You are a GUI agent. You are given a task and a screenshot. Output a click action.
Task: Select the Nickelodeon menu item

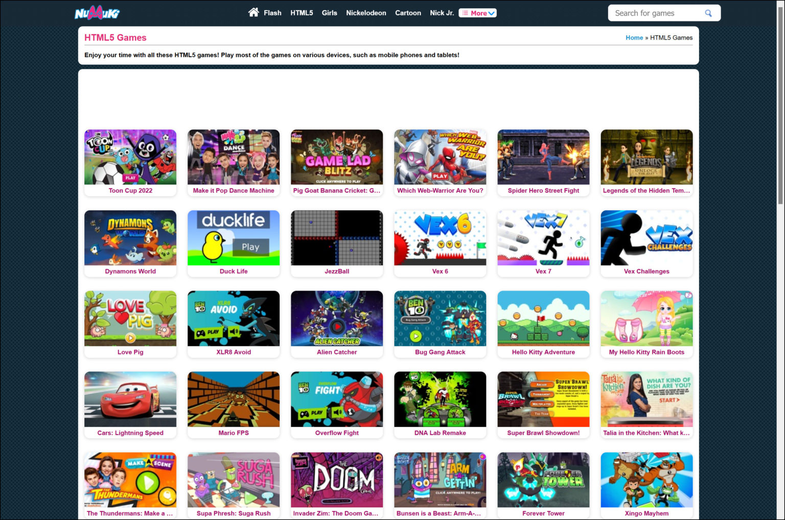point(366,13)
